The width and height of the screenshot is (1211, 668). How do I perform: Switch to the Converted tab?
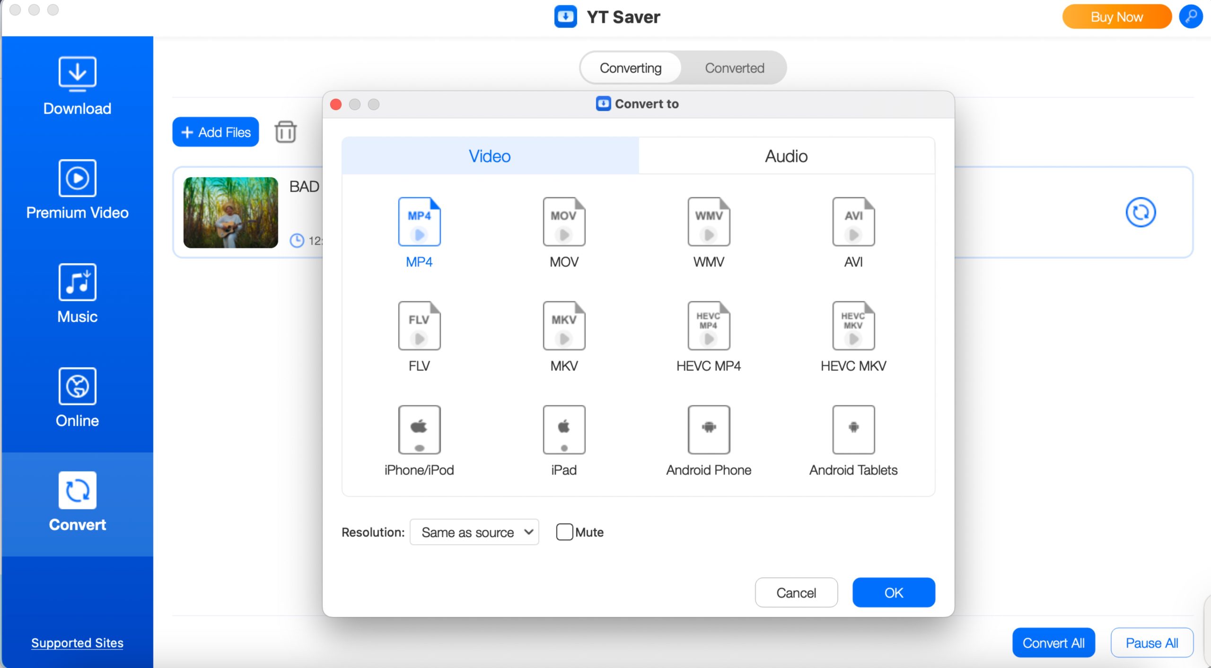[x=734, y=68]
